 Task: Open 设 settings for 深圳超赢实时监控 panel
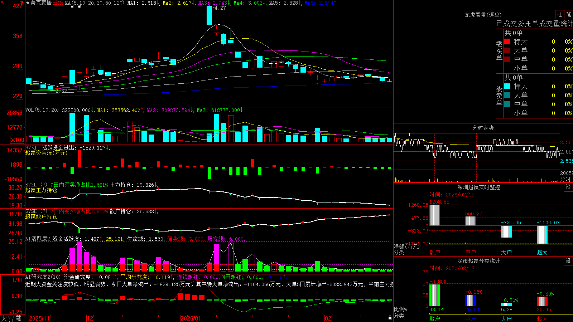(x=568, y=187)
